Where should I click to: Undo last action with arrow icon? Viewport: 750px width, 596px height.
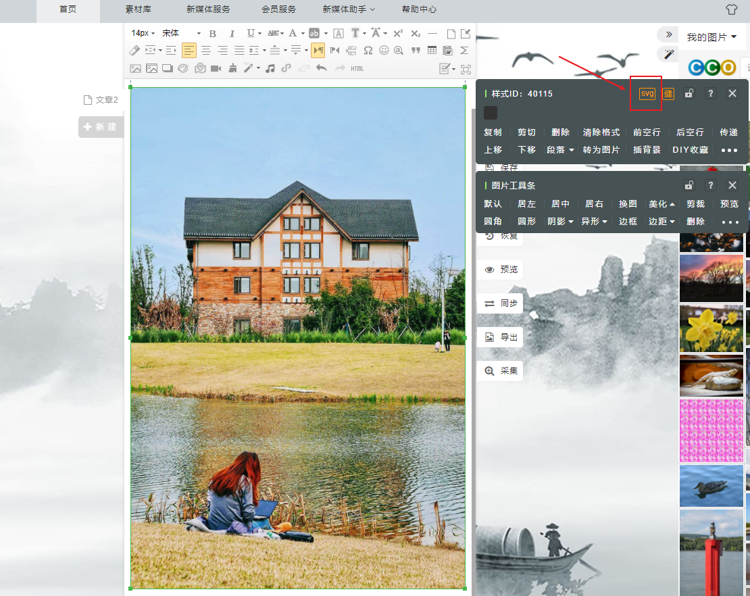click(x=322, y=68)
